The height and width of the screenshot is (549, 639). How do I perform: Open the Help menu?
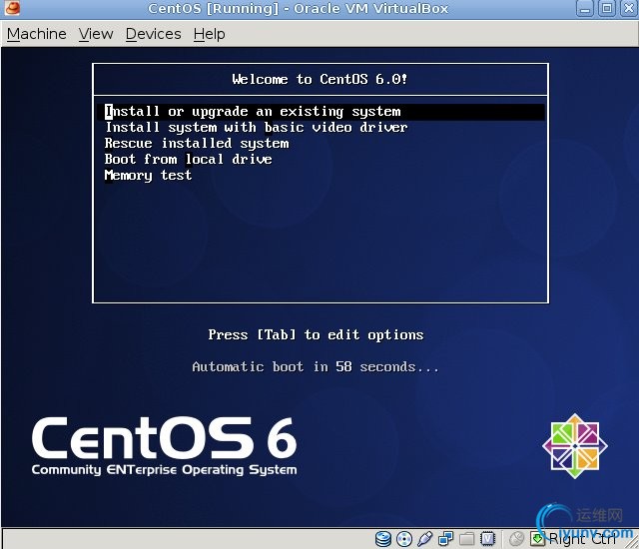[209, 34]
